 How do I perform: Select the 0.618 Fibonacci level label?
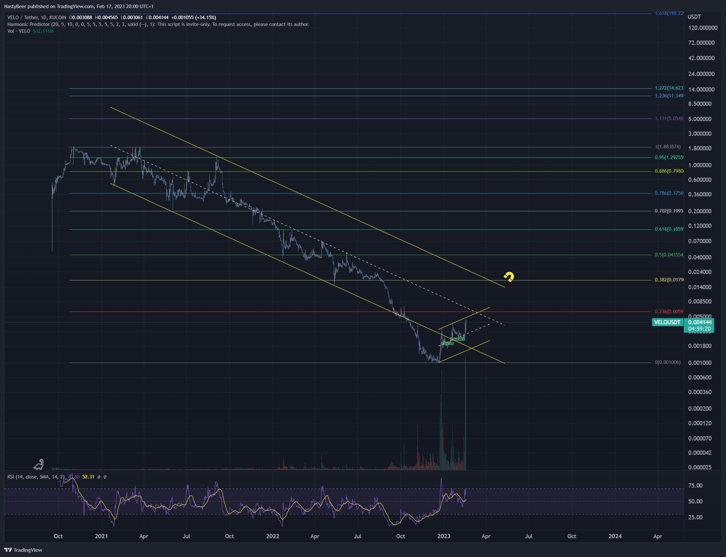coord(669,229)
